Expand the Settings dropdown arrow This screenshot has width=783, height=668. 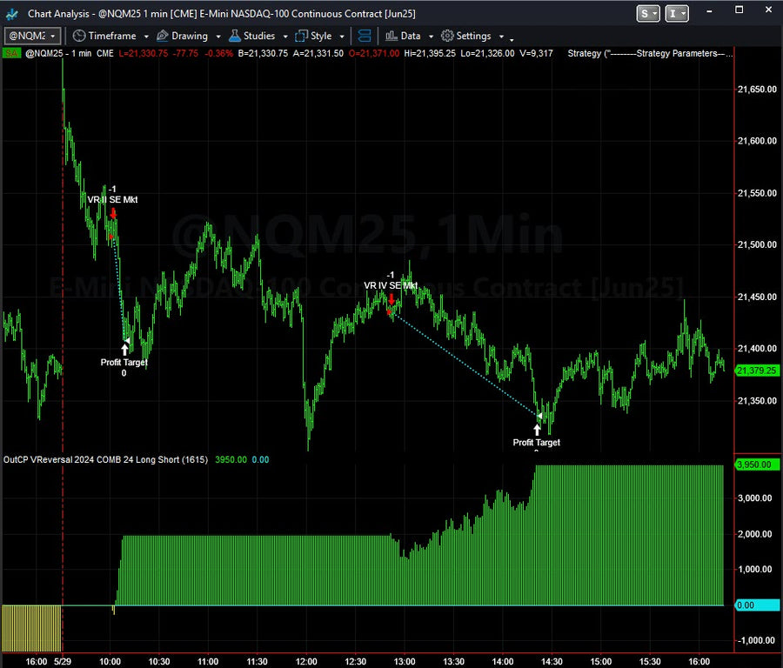(x=501, y=37)
